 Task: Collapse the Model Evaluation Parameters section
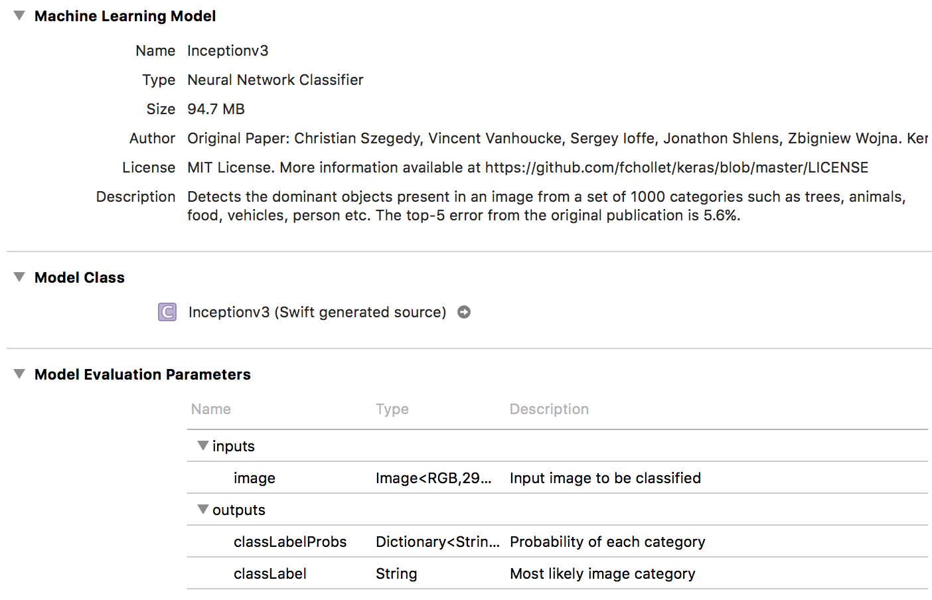(19, 374)
